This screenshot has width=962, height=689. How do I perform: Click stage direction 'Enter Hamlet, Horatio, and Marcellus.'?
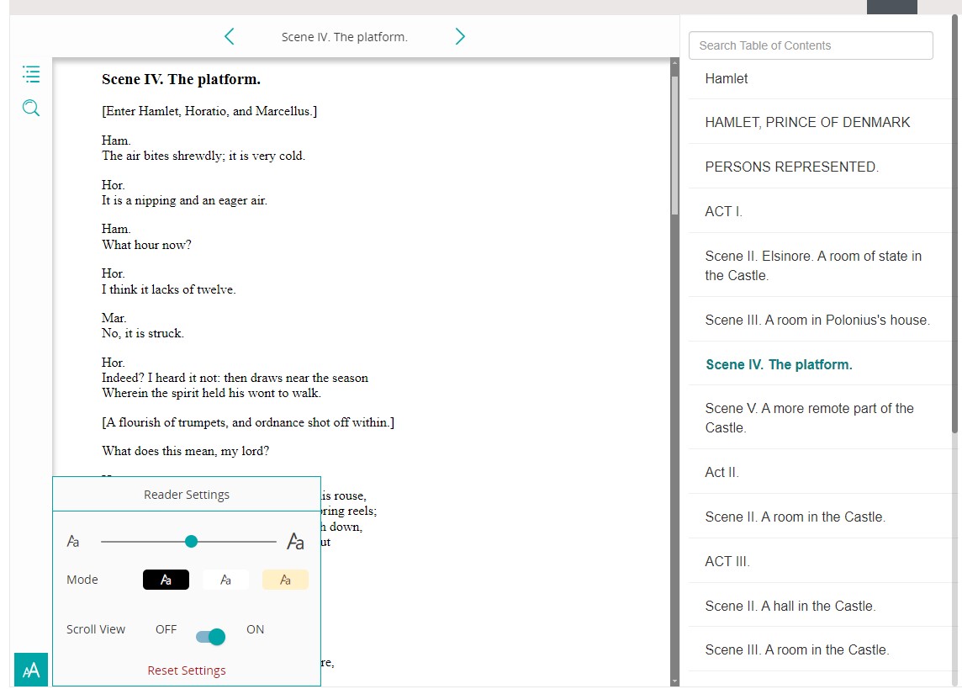(x=209, y=111)
